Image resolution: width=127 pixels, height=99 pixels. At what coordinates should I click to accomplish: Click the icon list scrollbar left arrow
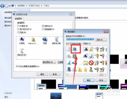(68, 74)
